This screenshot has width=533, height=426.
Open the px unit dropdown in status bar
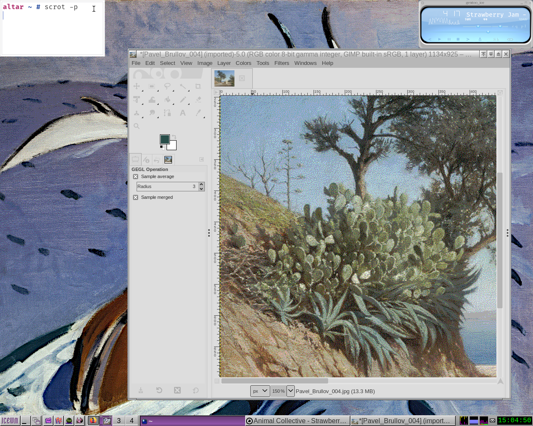pyautogui.click(x=260, y=391)
